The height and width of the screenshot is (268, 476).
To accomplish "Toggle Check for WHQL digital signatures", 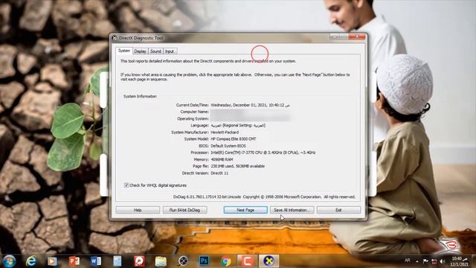I will pos(126,185).
